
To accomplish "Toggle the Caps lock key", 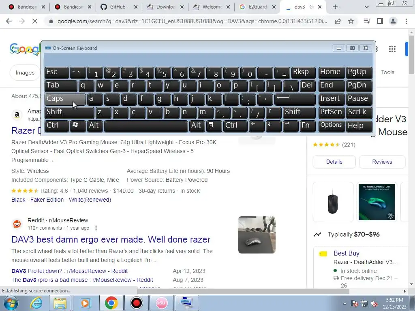I will click(65, 100).
